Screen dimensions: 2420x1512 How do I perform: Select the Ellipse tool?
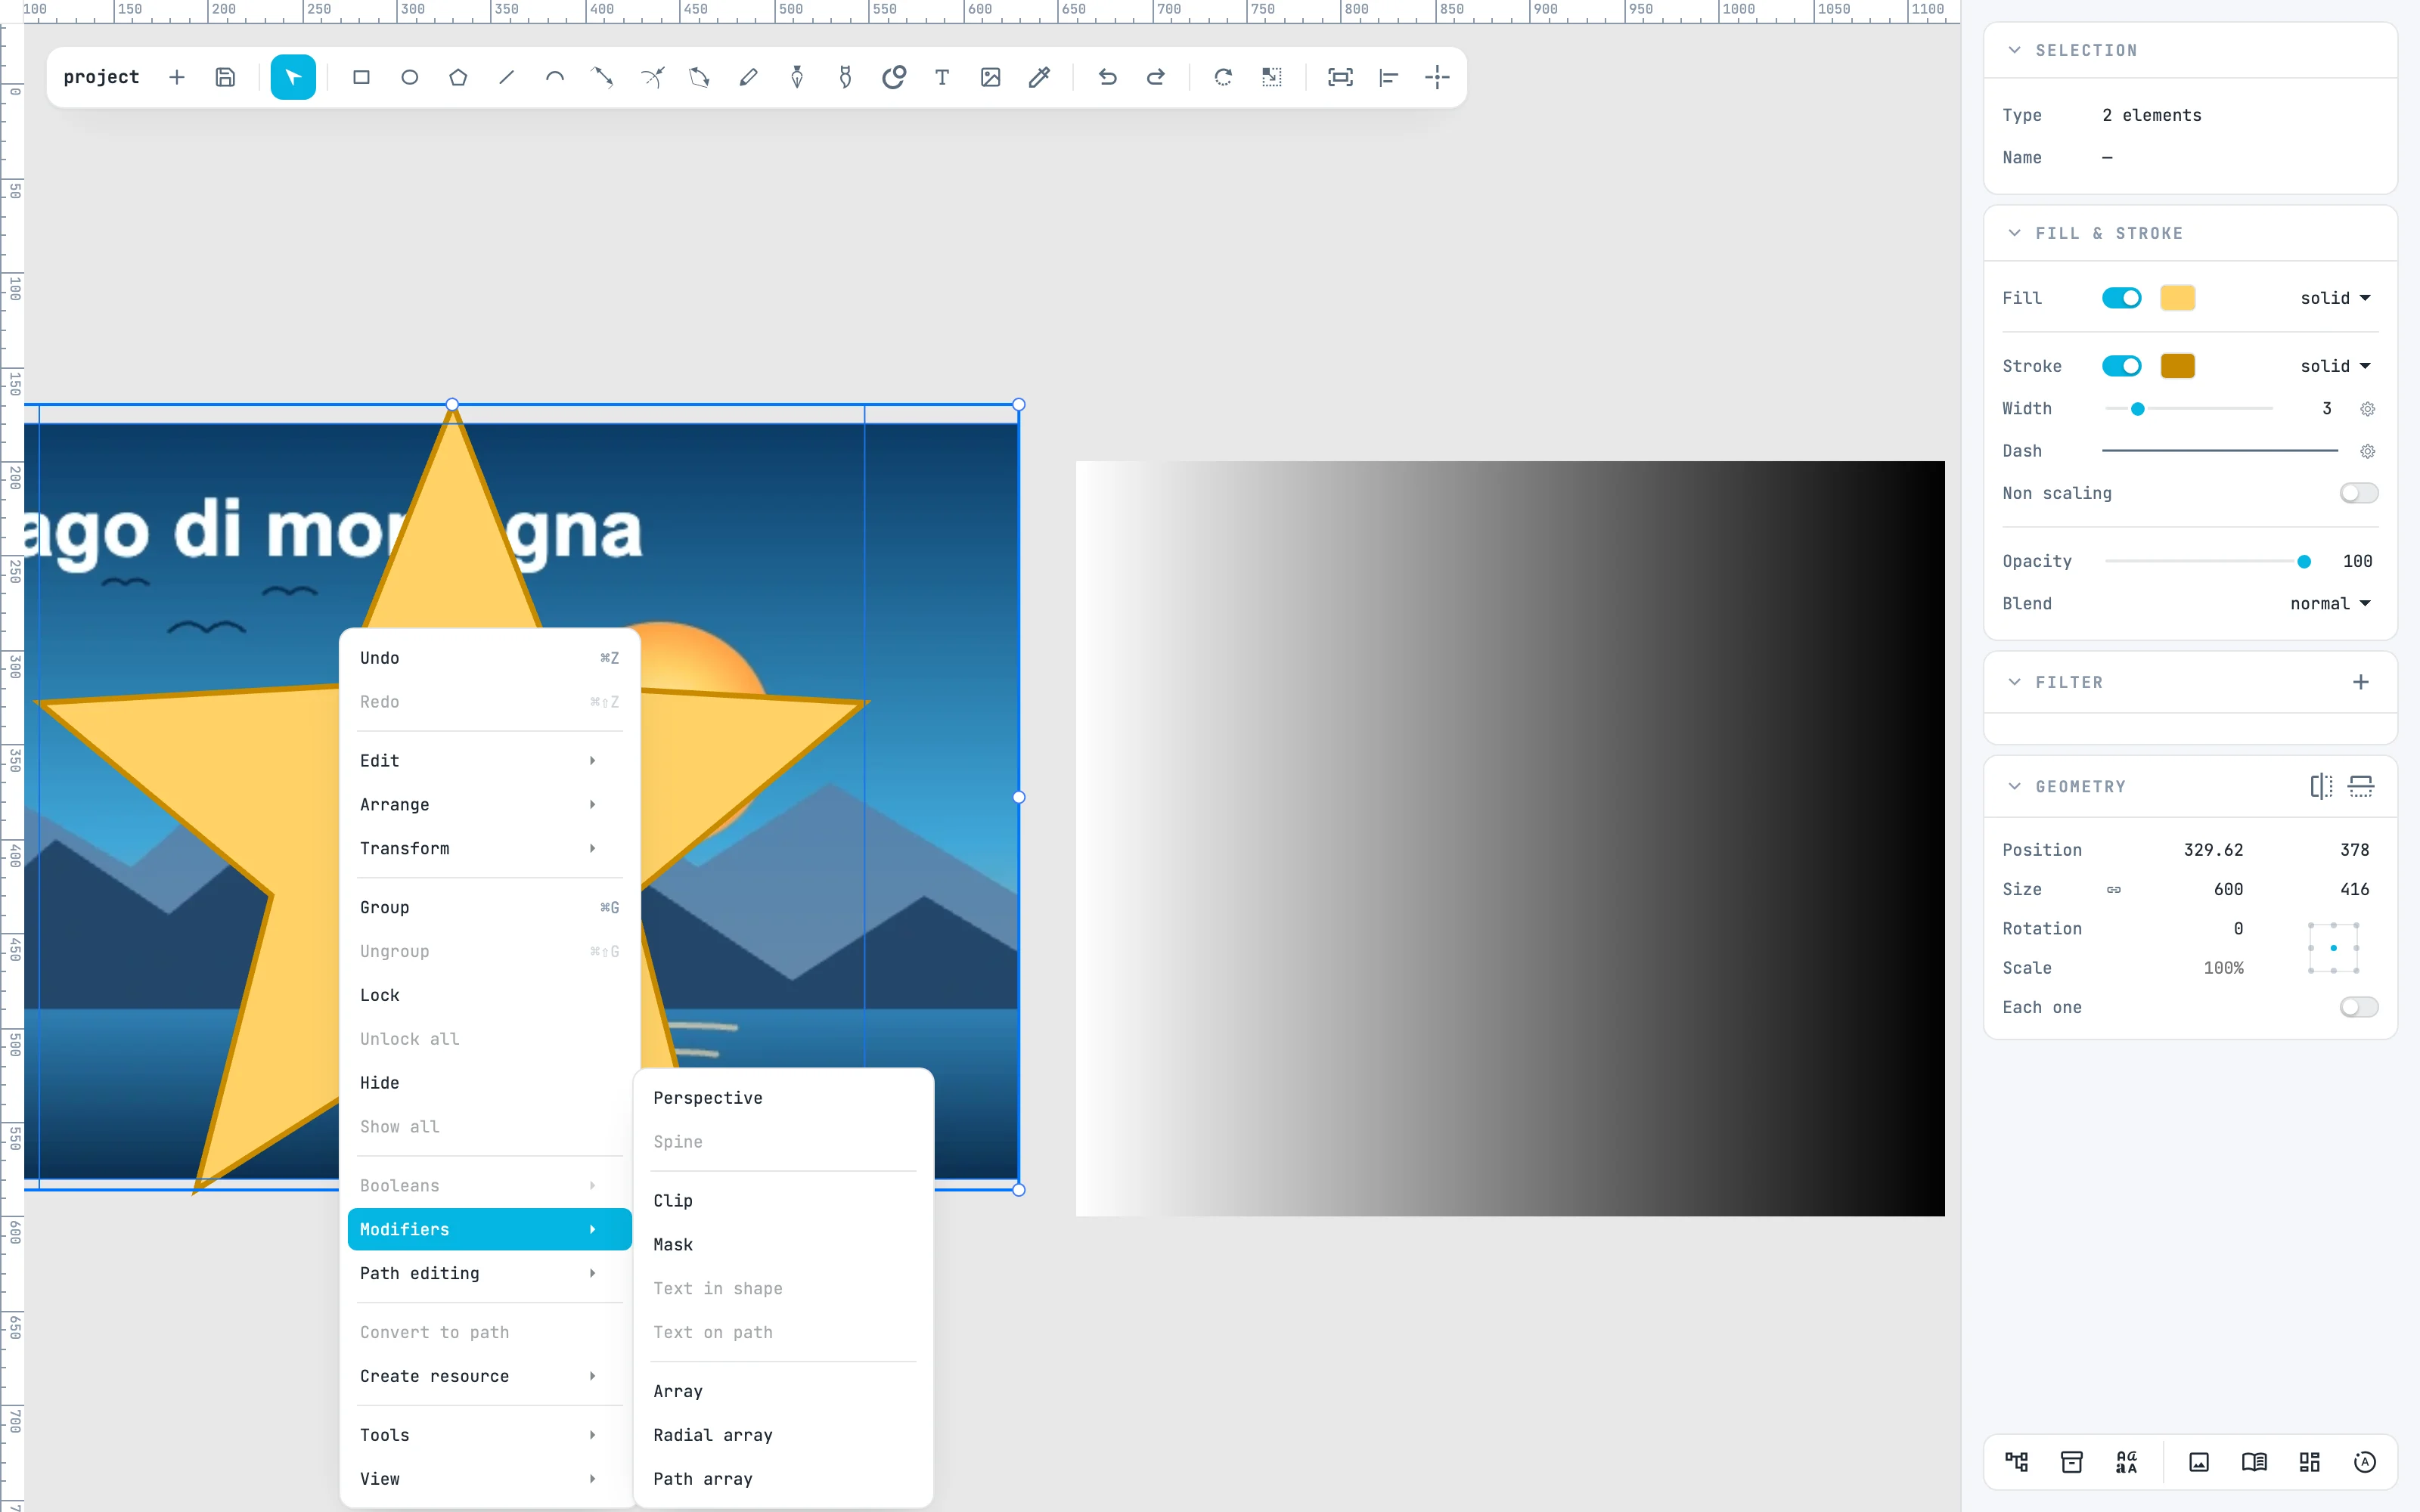[x=410, y=77]
